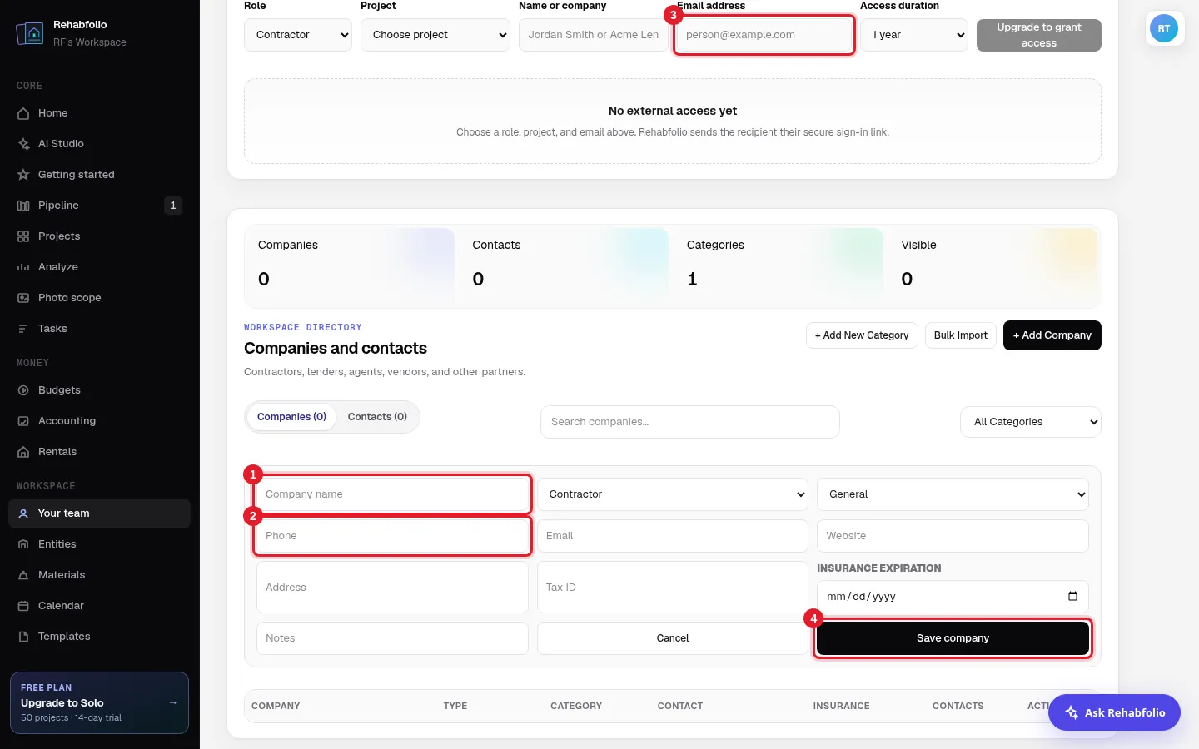Click the insurance expiration date field
This screenshot has height=749, width=1199.
[953, 597]
